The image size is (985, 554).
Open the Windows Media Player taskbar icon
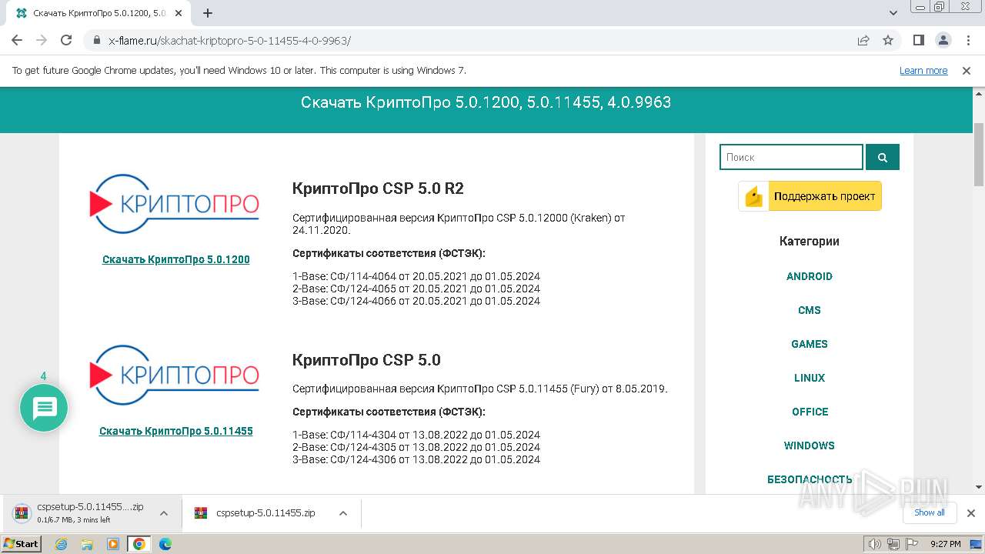click(113, 544)
